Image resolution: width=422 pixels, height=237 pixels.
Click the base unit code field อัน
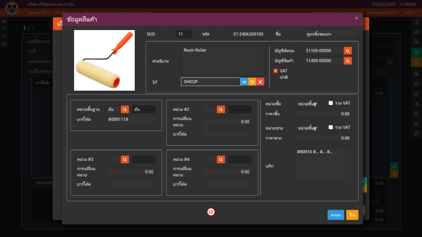[113, 109]
